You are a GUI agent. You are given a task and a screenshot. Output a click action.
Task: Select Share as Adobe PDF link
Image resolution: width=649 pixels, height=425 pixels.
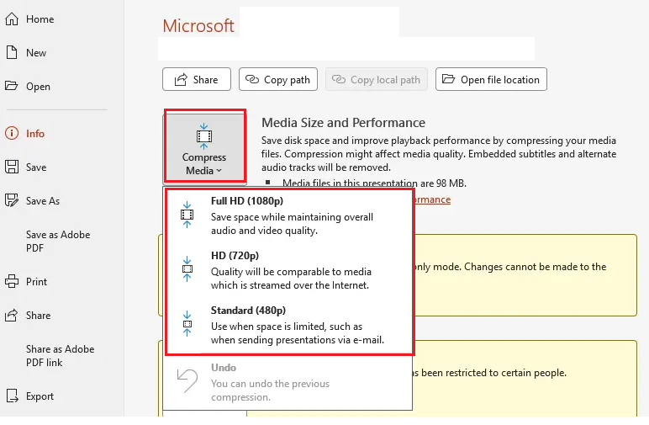(60, 355)
